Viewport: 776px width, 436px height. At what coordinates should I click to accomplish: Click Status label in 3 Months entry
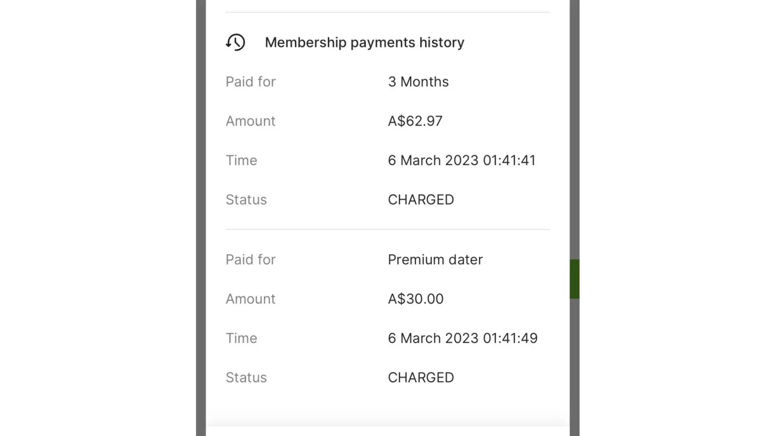[246, 199]
